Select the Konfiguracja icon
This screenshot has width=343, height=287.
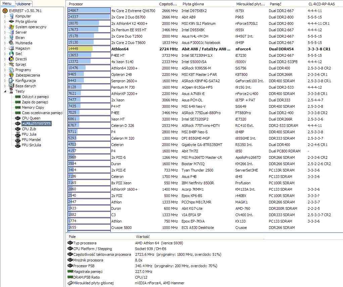coord(11,81)
